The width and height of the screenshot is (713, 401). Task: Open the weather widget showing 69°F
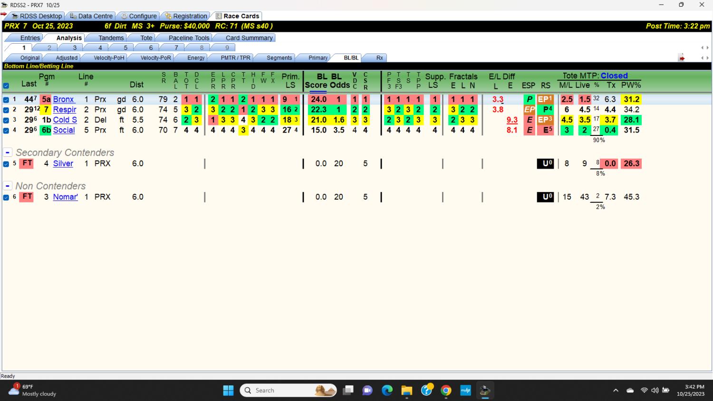point(32,390)
